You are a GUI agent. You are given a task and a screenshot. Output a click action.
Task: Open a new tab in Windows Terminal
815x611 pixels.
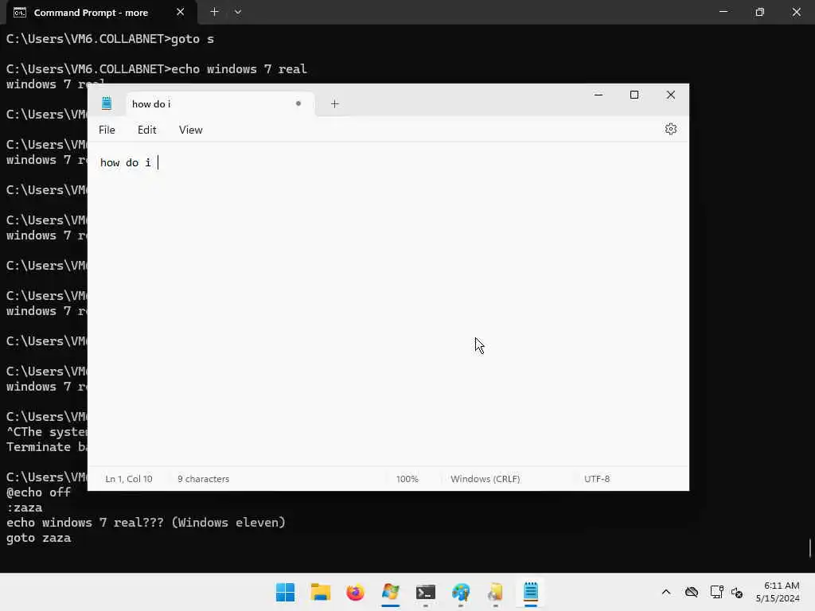[x=214, y=12]
